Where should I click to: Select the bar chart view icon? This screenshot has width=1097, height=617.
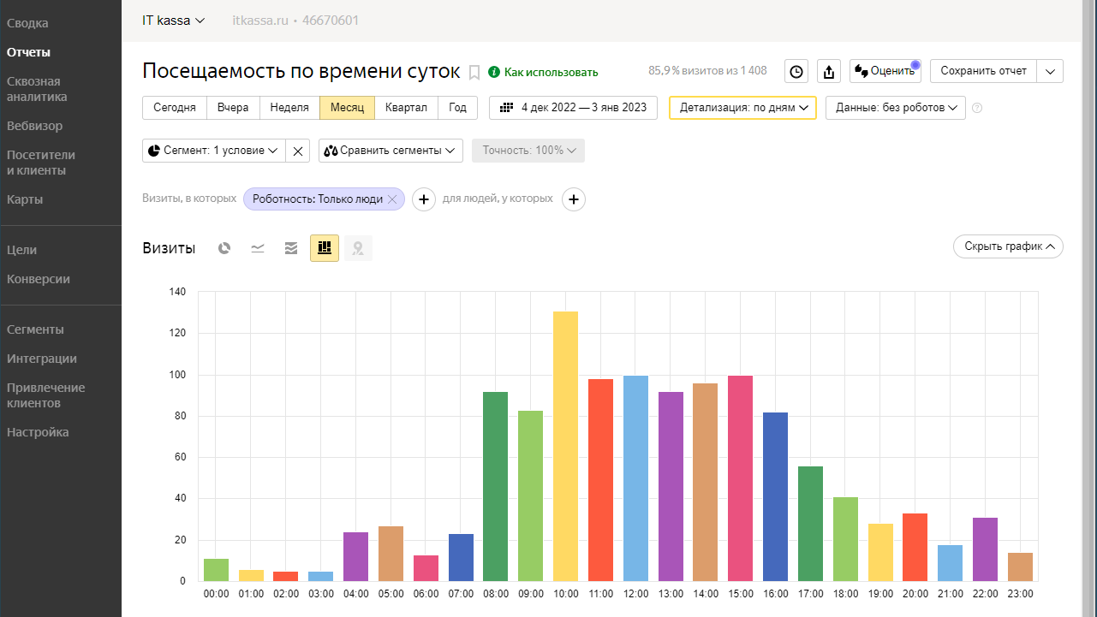(x=325, y=248)
